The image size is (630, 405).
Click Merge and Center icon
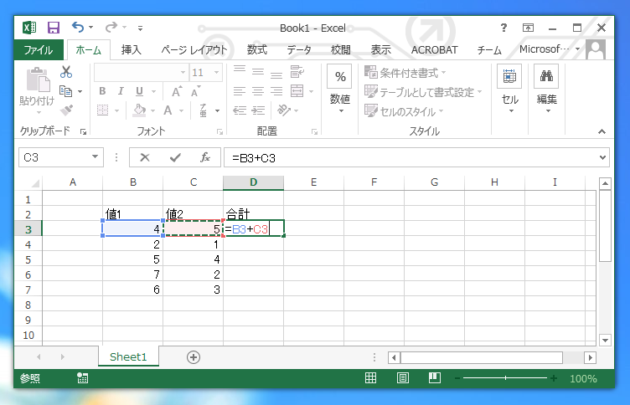point(297,91)
